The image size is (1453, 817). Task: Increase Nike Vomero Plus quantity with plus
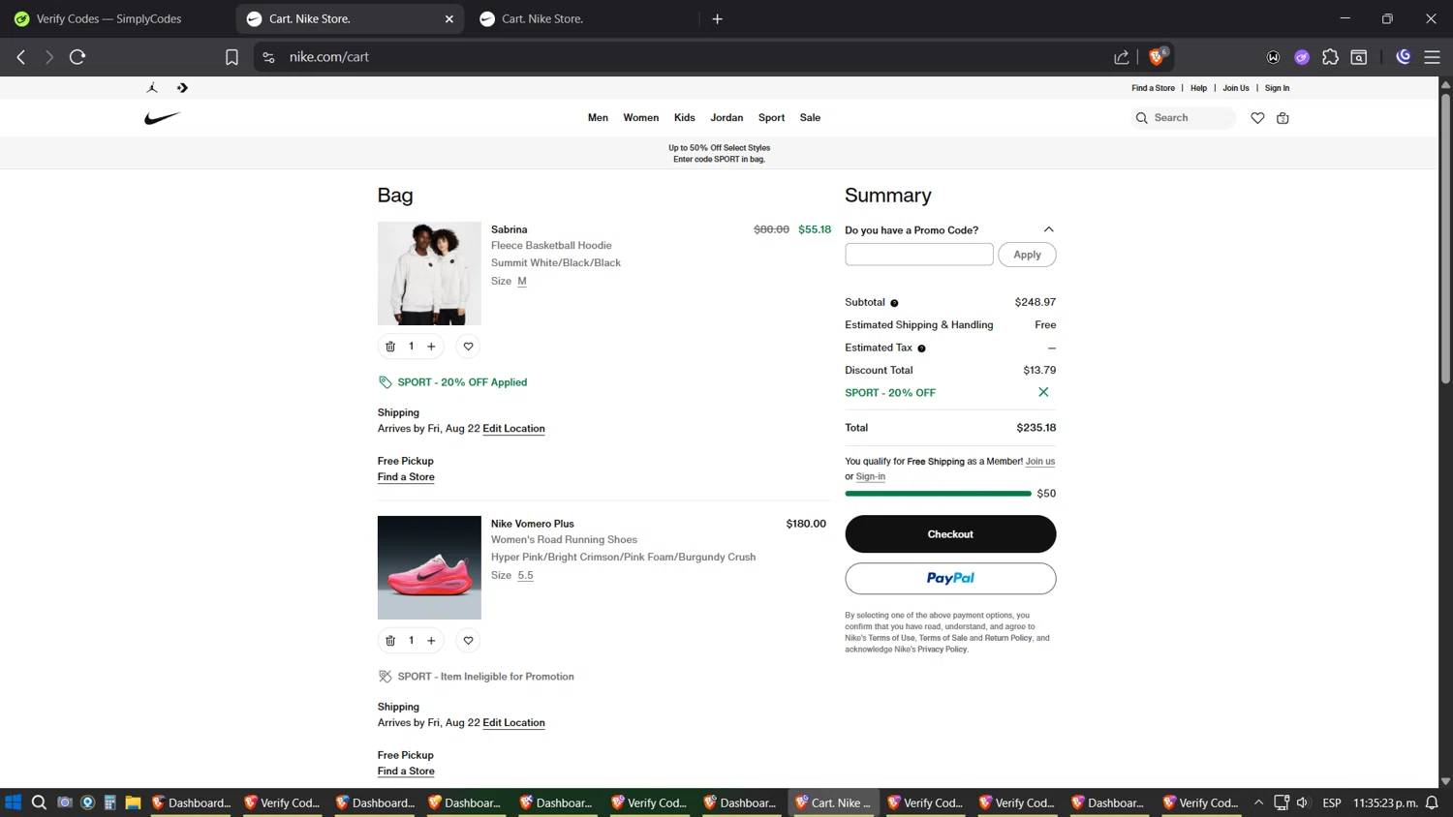pos(431,641)
